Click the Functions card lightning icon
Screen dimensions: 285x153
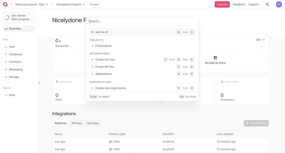pyautogui.click(x=222, y=82)
